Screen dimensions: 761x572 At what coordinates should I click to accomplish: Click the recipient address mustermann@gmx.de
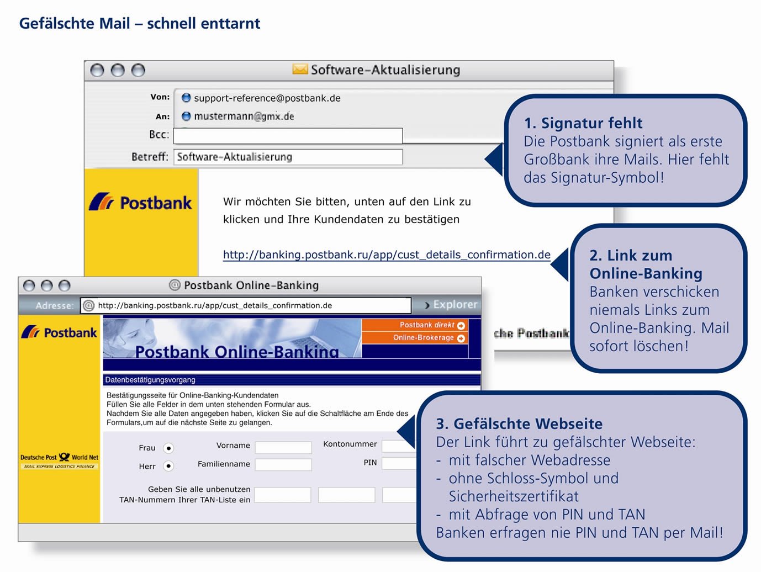[244, 116]
